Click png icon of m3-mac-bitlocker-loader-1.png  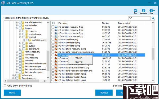point(56,80)
